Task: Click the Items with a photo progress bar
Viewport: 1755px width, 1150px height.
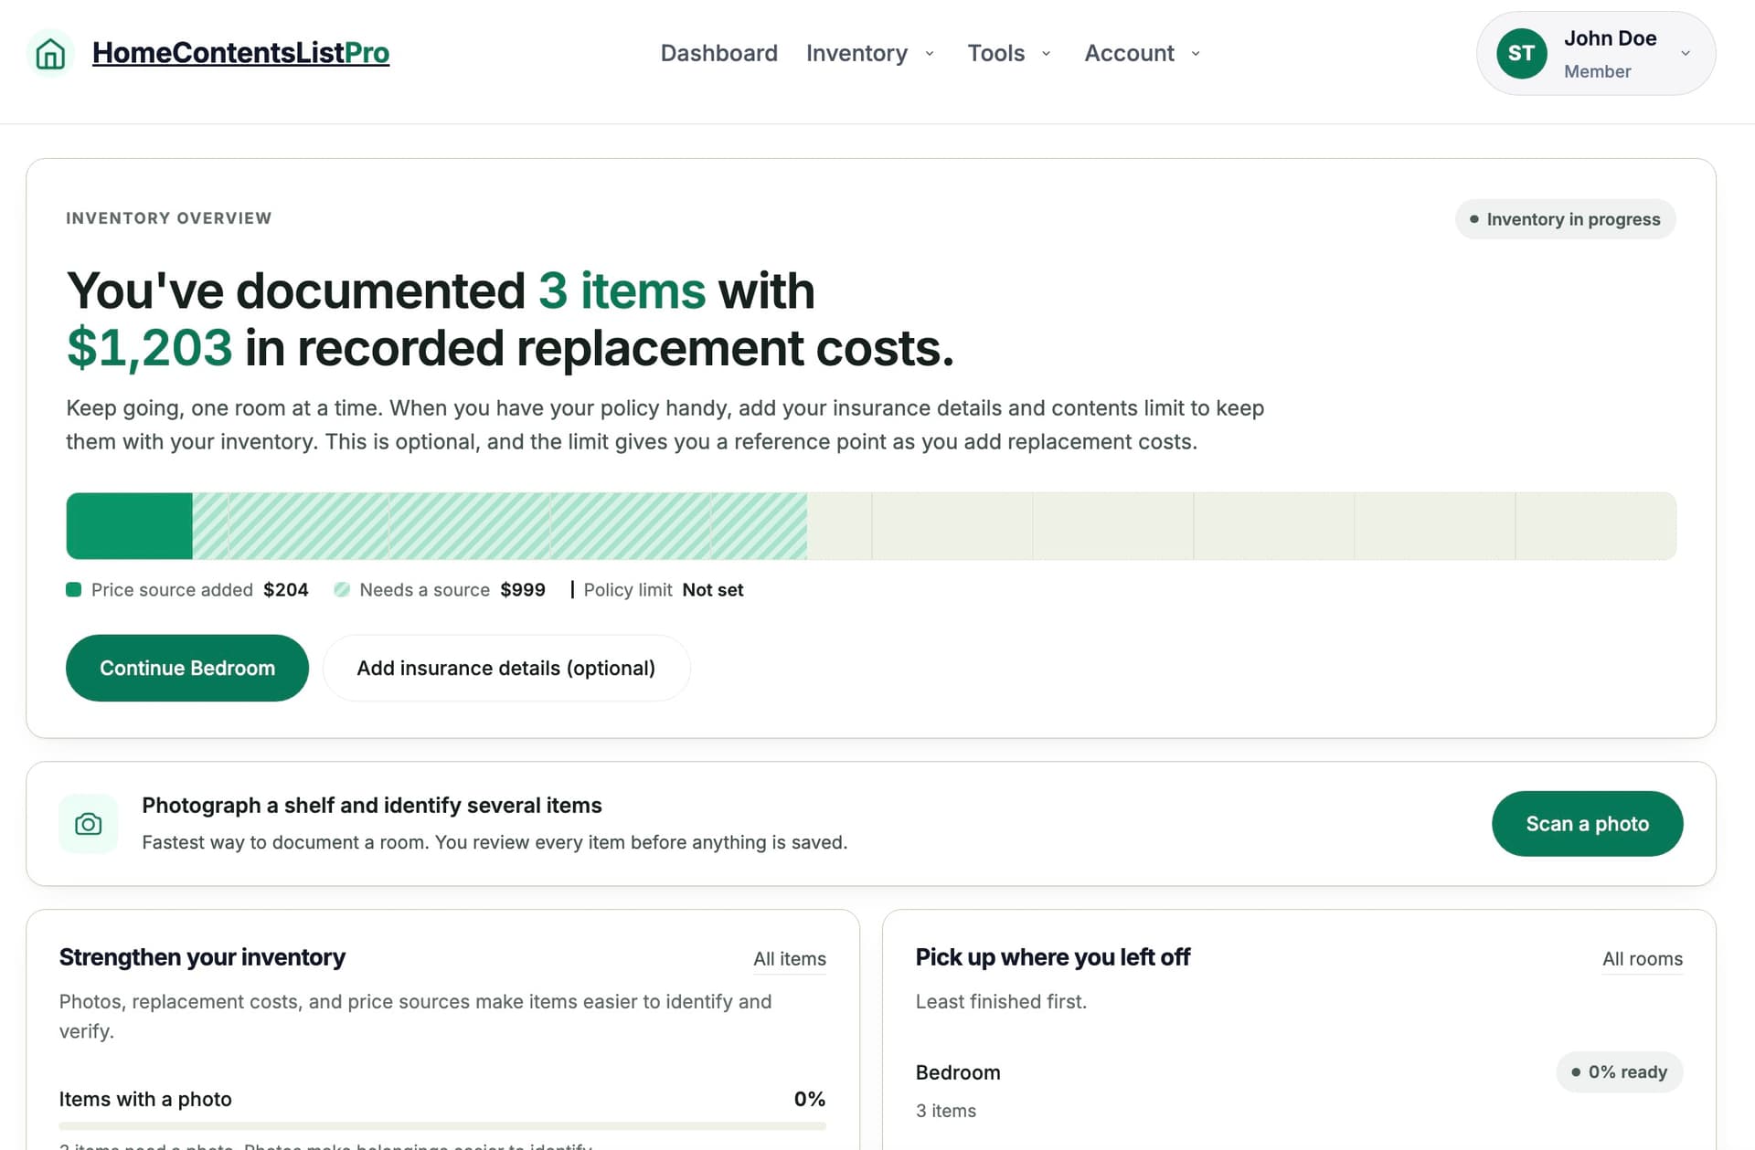Action: [x=442, y=1126]
